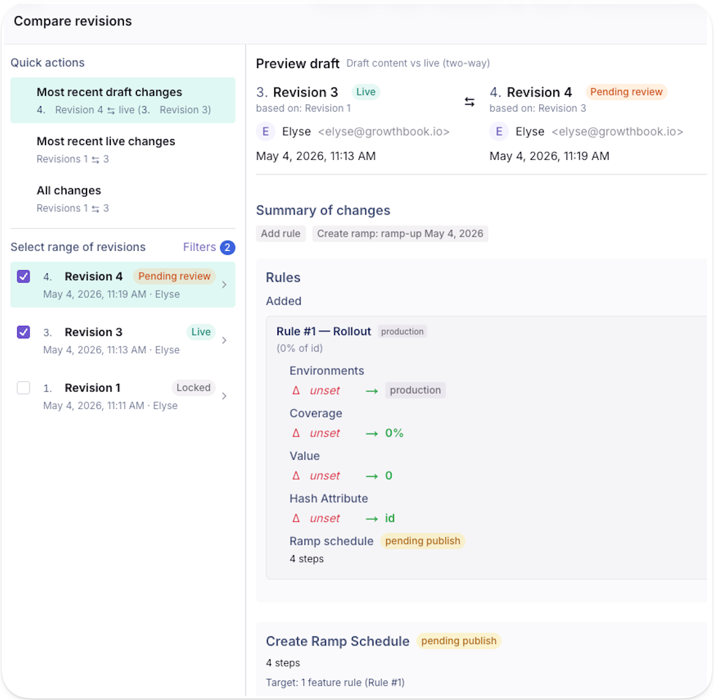Click Target: 1 feature rule (Rule #1) text

335,683
